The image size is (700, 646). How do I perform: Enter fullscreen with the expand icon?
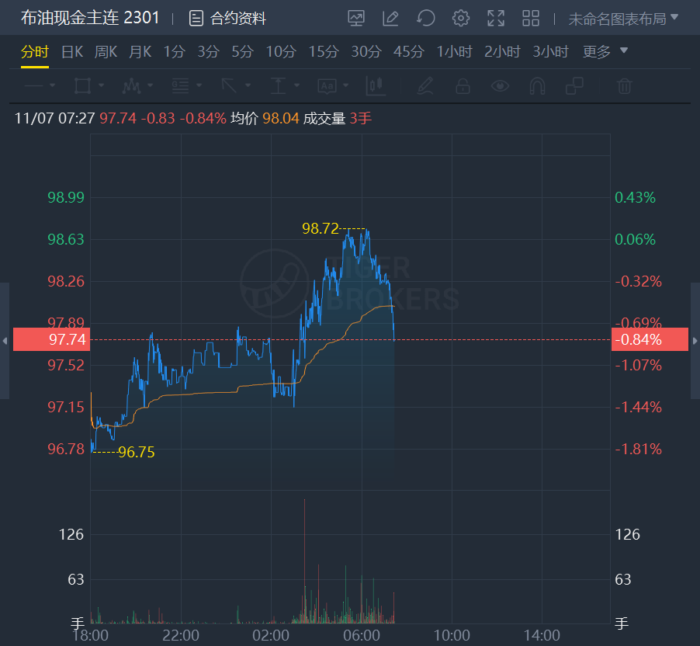click(496, 18)
